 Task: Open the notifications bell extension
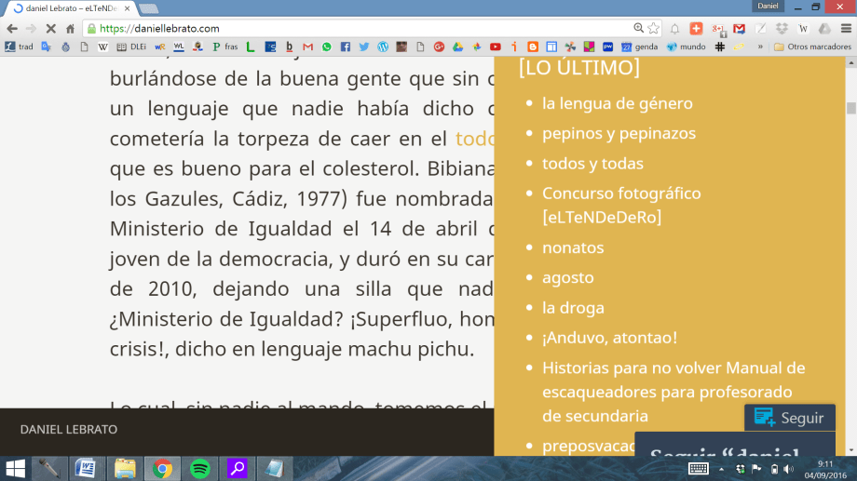pos(675,29)
